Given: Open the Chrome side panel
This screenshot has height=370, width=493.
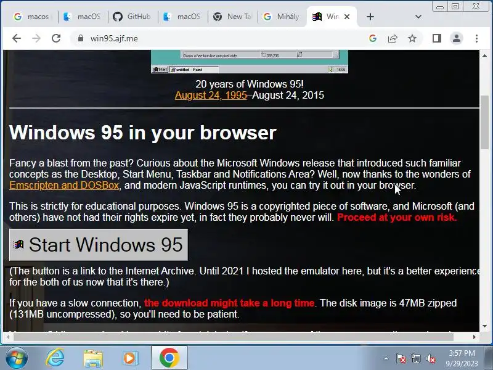Looking at the screenshot, I should [437, 38].
